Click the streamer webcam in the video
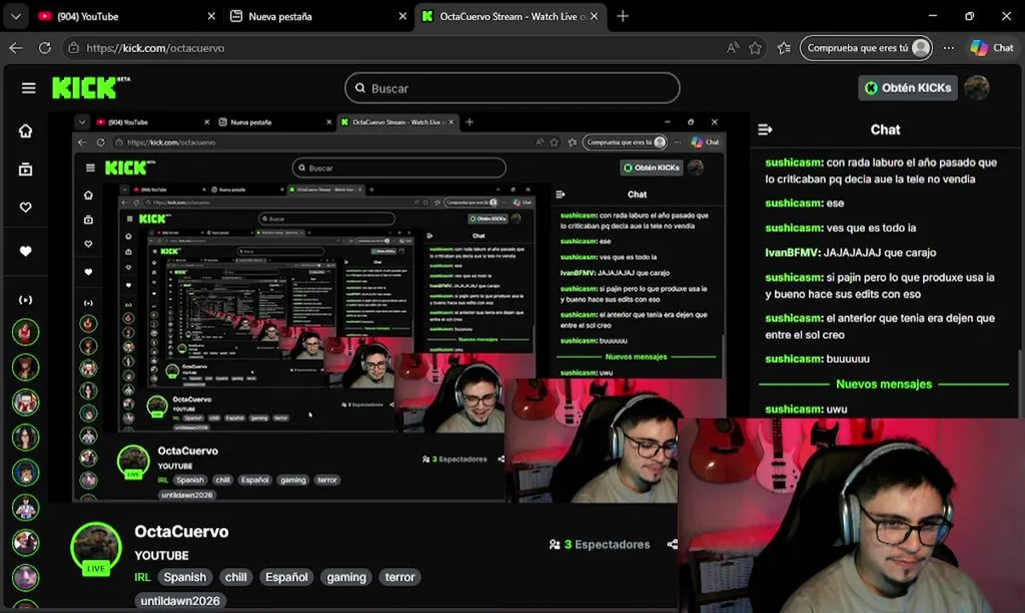The height and width of the screenshot is (613, 1025). [851, 515]
